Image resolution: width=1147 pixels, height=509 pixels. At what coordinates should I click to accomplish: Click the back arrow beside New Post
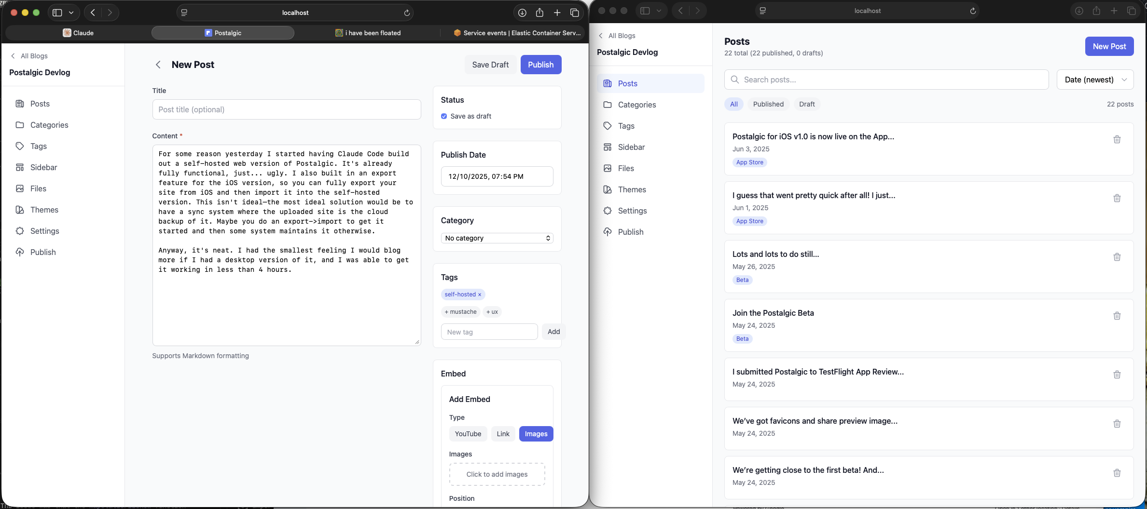158,65
